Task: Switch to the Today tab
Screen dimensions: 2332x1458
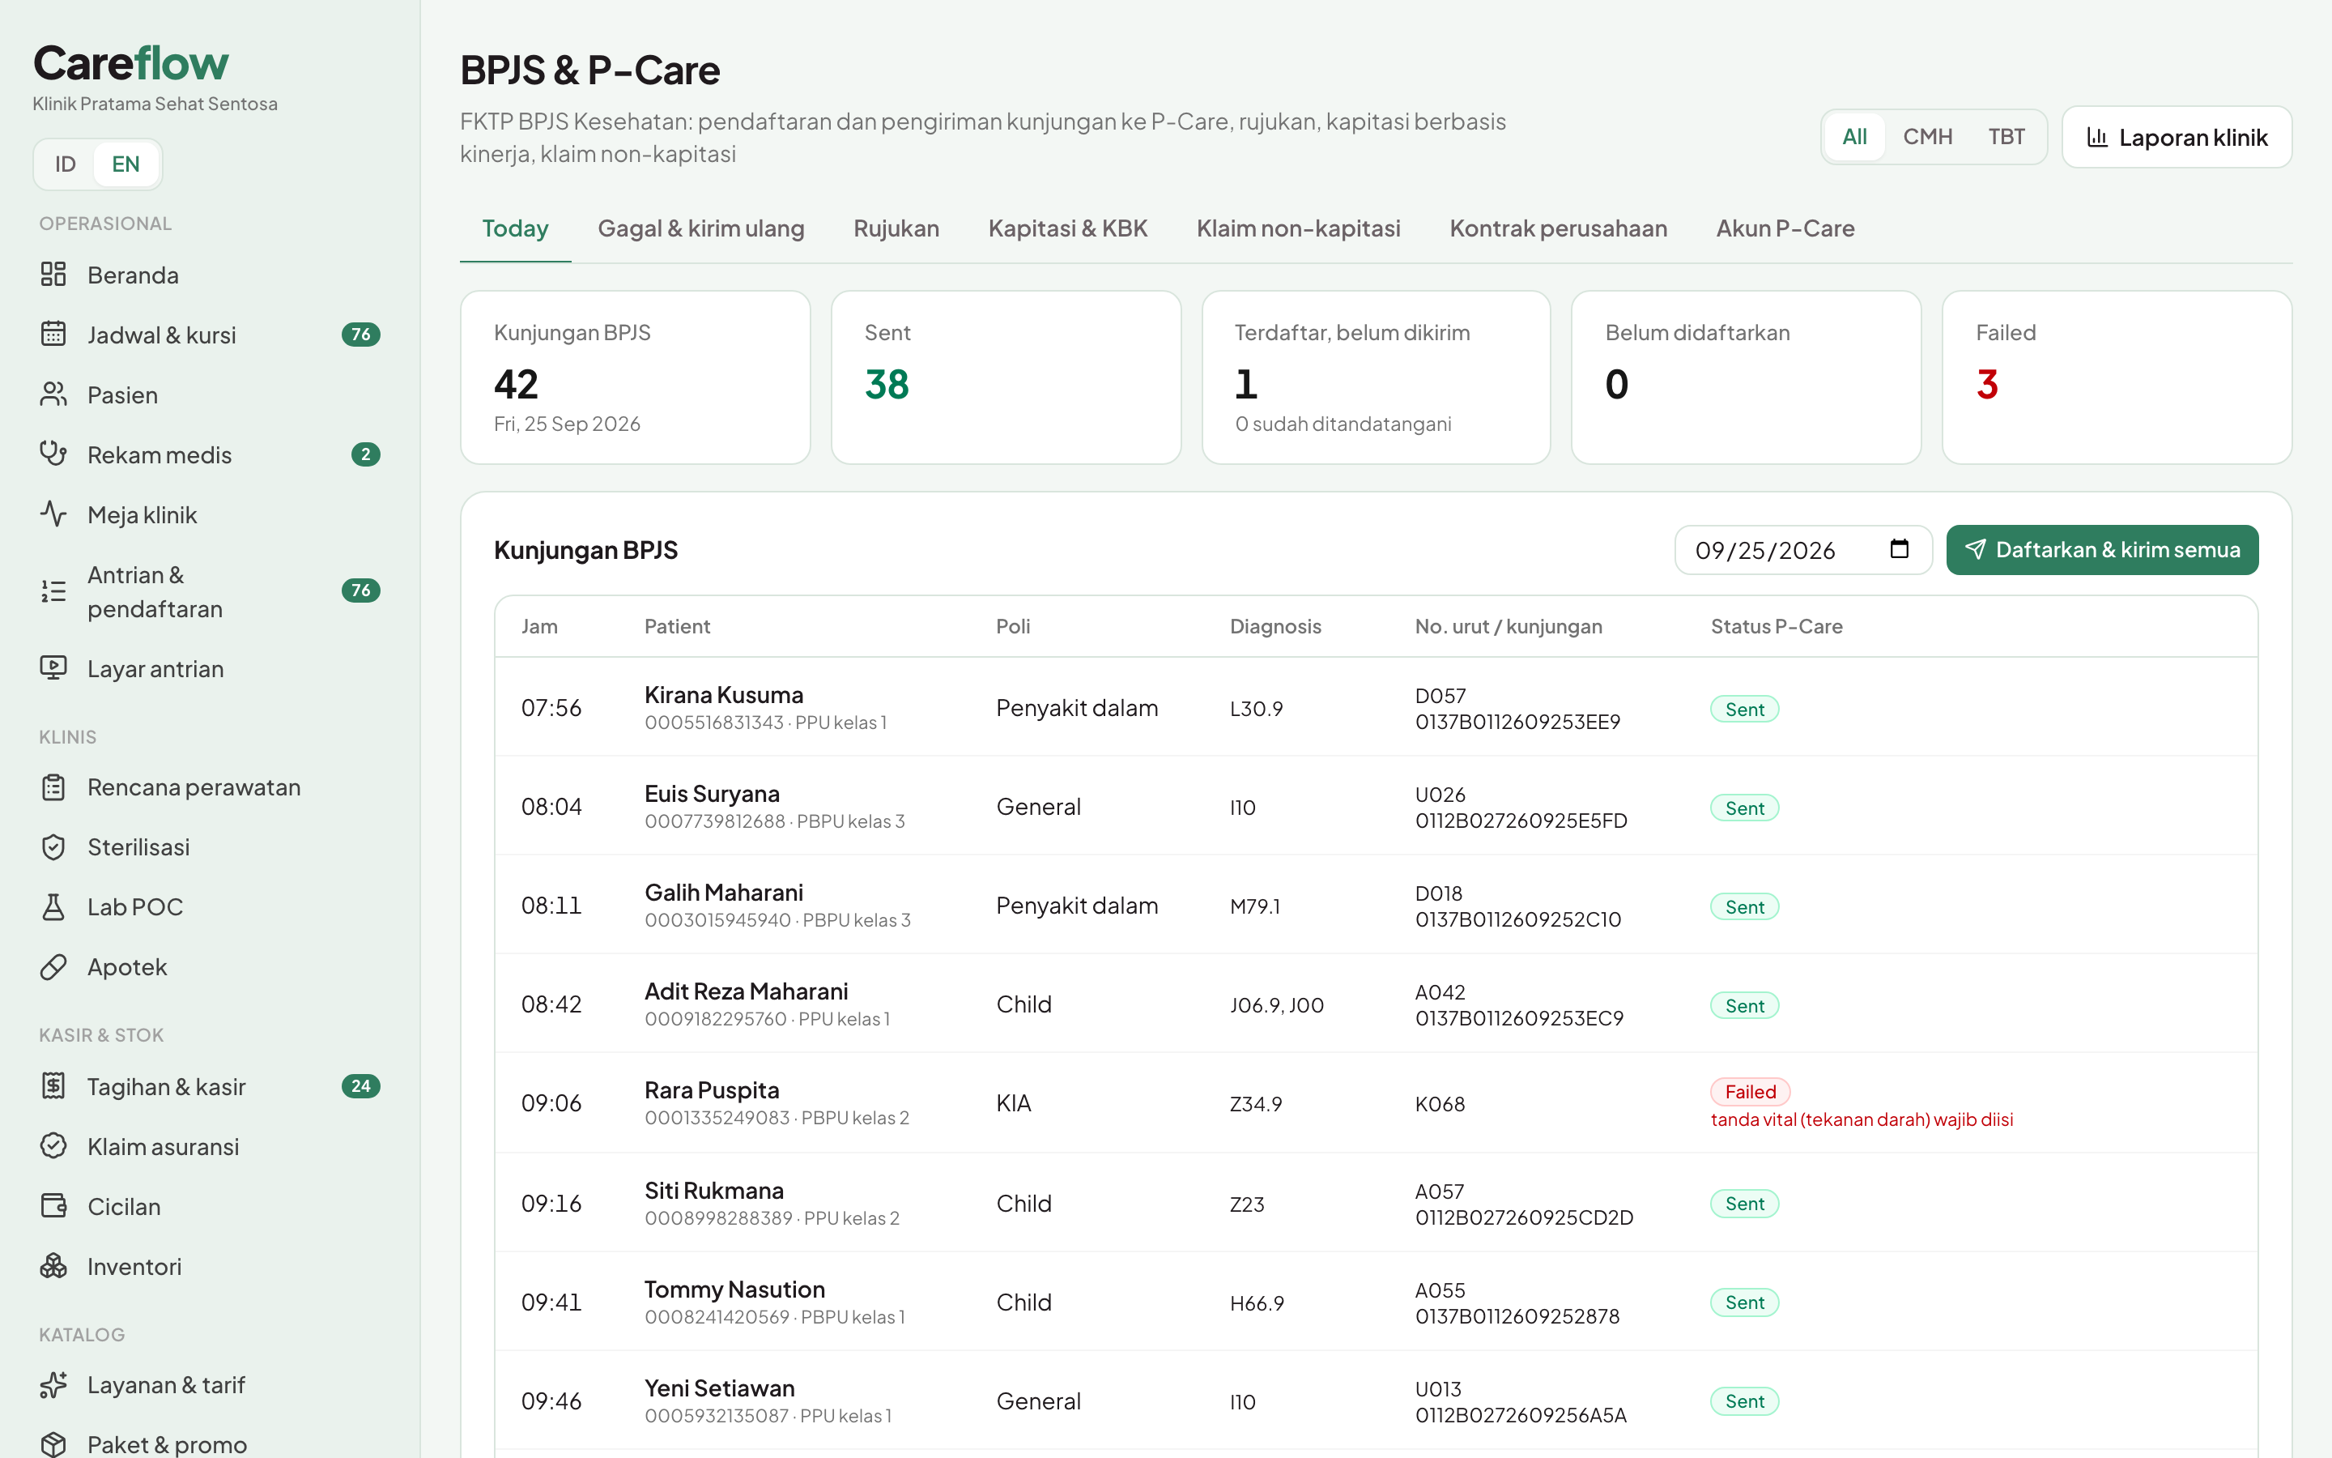Action: pyautogui.click(x=516, y=228)
